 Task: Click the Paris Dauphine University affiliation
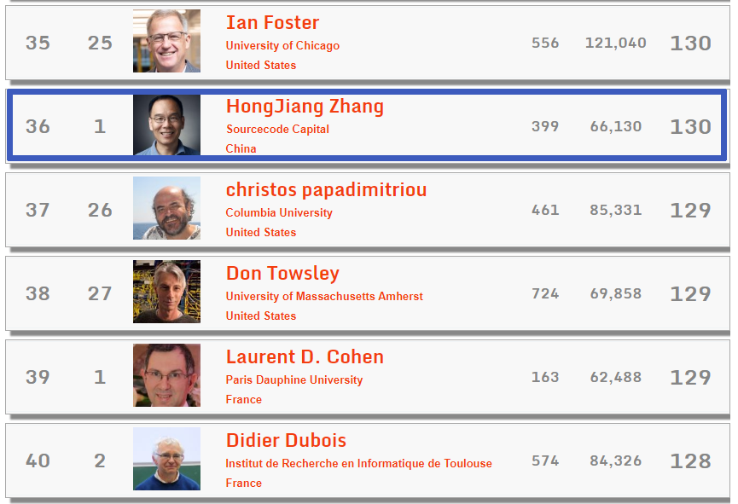294,379
